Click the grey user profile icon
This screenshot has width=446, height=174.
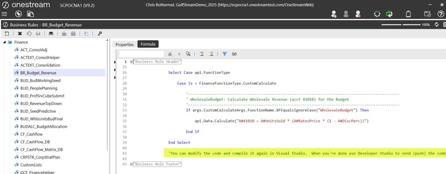346,14
